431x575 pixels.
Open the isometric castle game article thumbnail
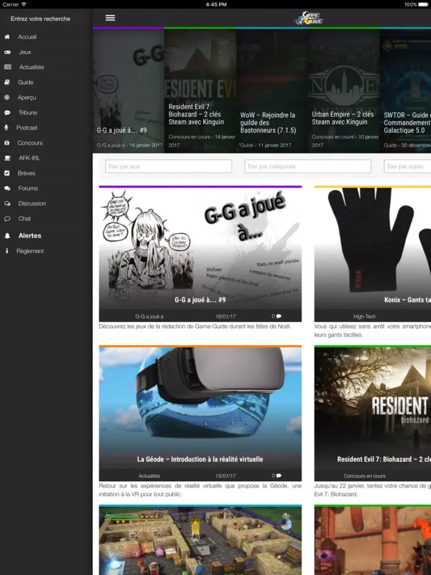pos(200,540)
